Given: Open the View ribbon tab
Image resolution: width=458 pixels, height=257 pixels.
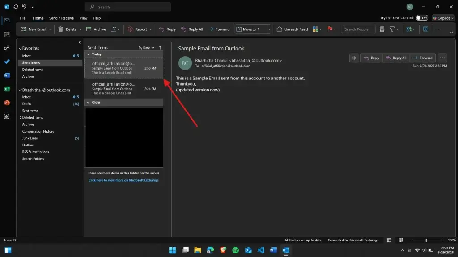Looking at the screenshot, I should tap(83, 18).
